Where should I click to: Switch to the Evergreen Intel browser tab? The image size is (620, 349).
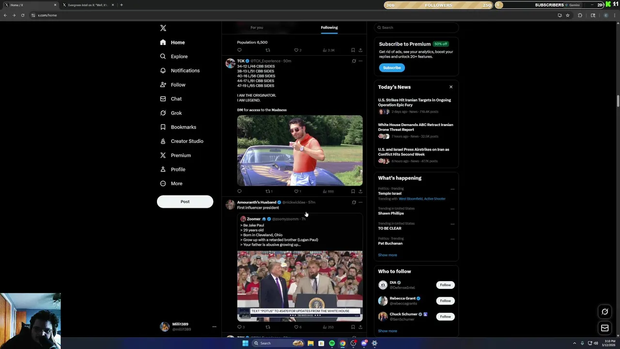point(87,5)
